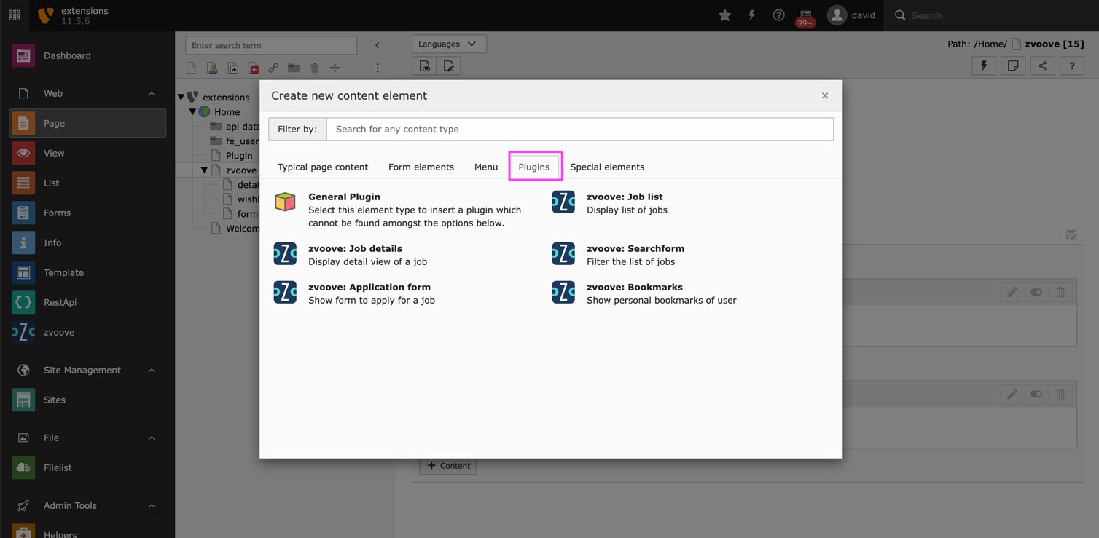This screenshot has width=1099, height=538.
Task: Switch to Typical page content tab
Action: coord(323,167)
